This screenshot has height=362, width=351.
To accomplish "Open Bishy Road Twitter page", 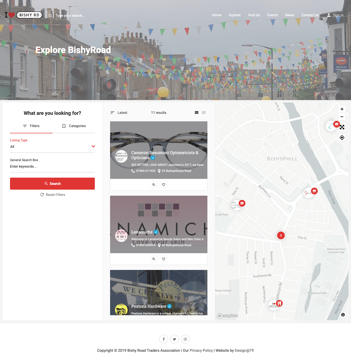I will (x=174, y=339).
